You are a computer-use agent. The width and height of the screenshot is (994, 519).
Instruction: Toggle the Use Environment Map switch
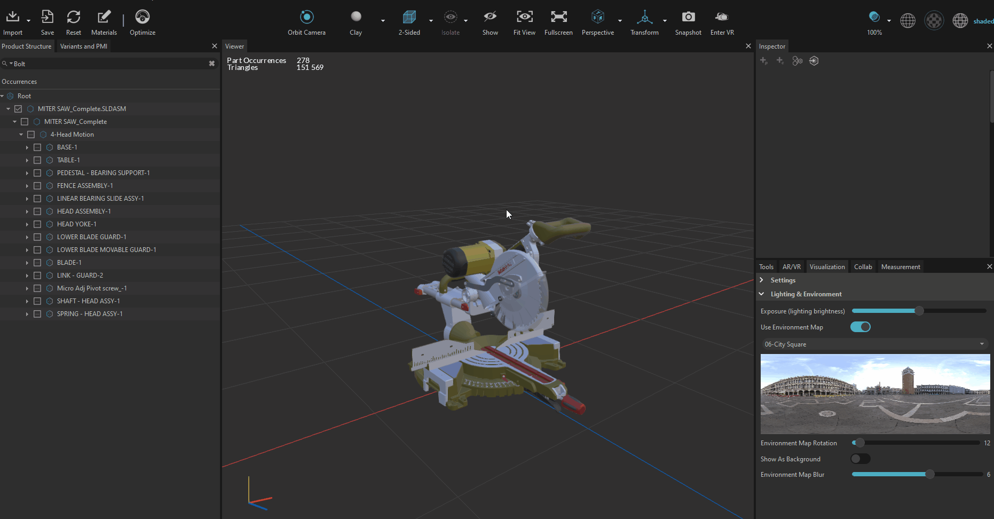860,327
